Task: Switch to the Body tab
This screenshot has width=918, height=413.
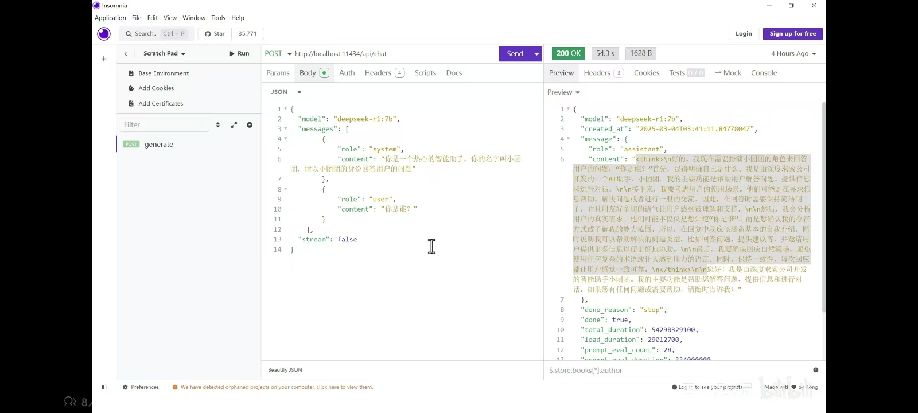Action: coord(314,73)
